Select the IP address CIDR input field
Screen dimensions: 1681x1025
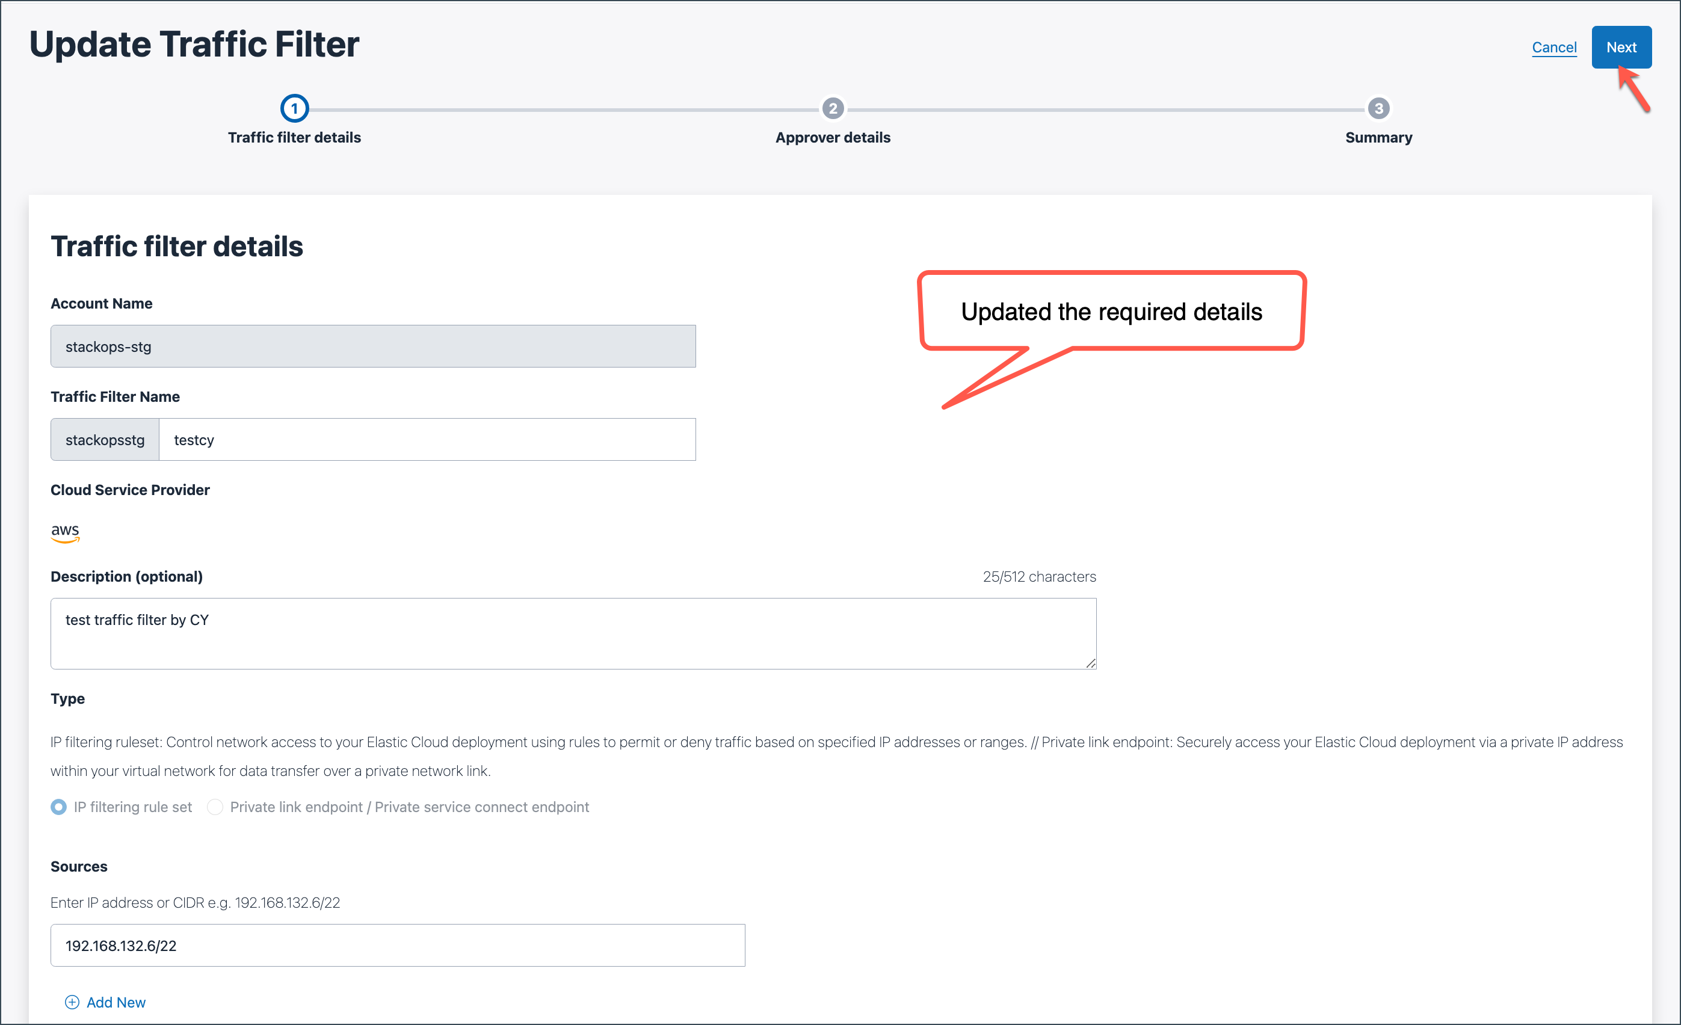398,945
